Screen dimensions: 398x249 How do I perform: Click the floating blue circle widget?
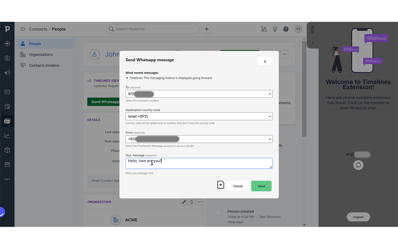click(1, 212)
